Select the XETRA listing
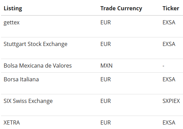The image size is (183, 129). point(12,122)
